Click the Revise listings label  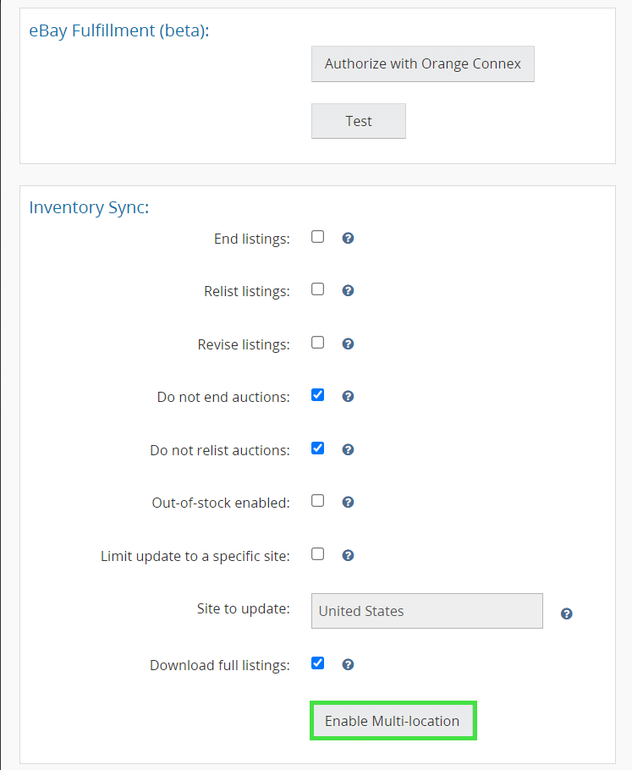(x=244, y=344)
